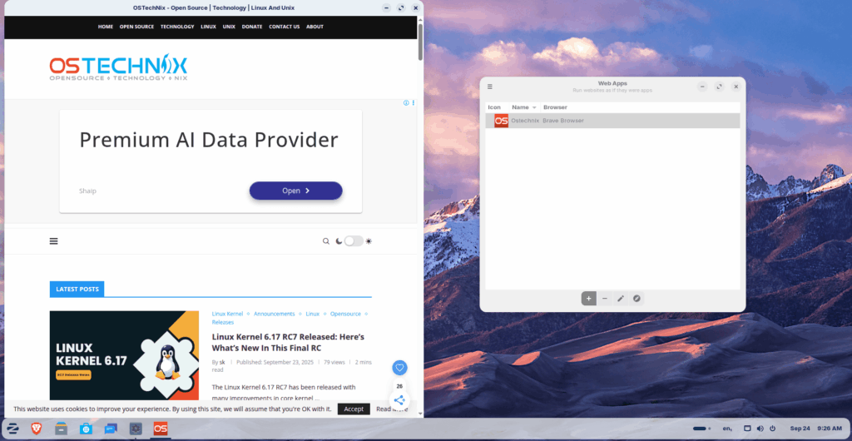Screen dimensions: 852x441
Task: Open power menu in system tray
Action: (x=772, y=429)
